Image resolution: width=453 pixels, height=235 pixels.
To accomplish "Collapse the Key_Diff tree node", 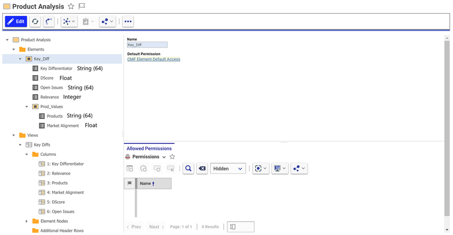I will tap(20, 59).
